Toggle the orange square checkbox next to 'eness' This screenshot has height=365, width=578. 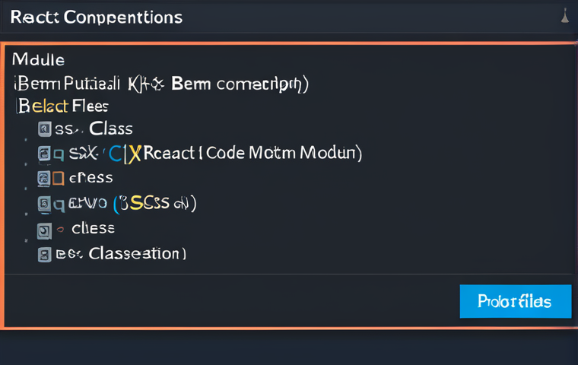click(59, 179)
